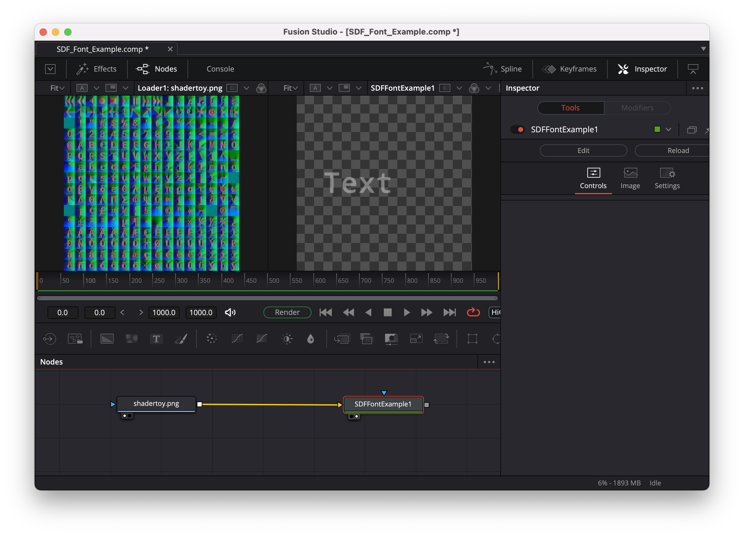744x536 pixels.
Task: Open the Settings tab in Inspector
Action: [667, 179]
